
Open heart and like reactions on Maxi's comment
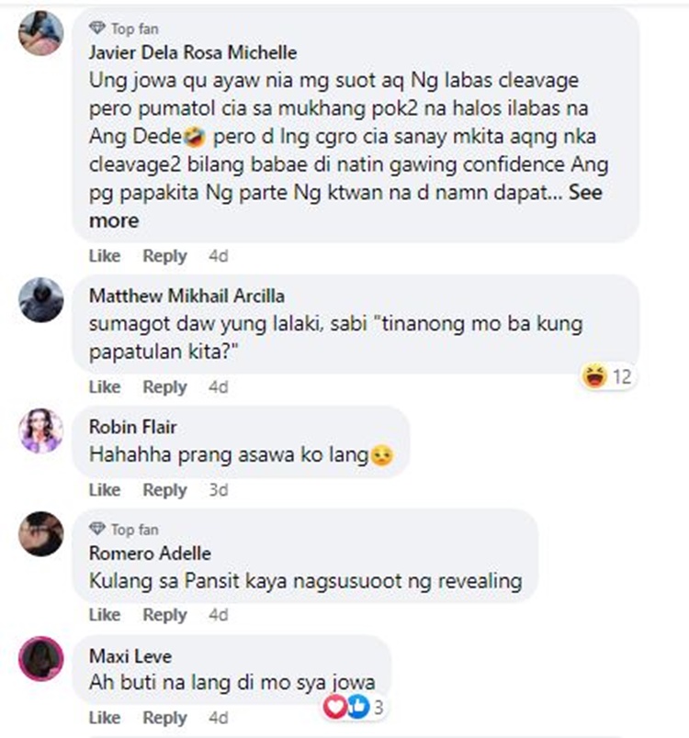(355, 707)
